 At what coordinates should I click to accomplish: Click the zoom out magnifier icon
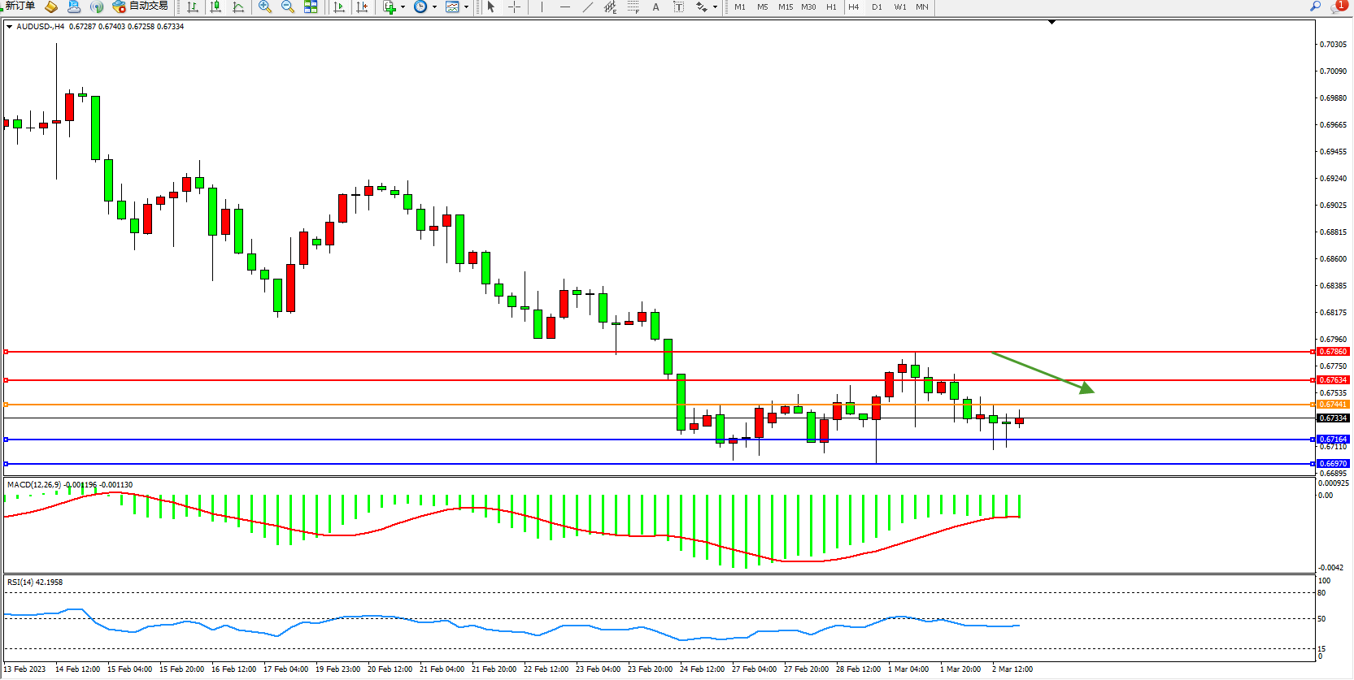tap(288, 6)
